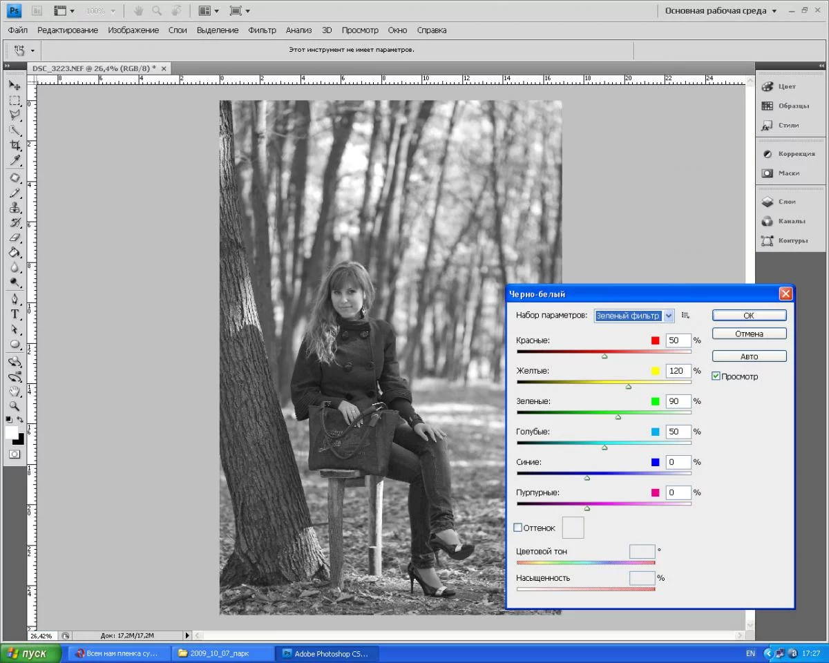Select the Type (T) tool
Image resolution: width=829 pixels, height=663 pixels.
15,314
